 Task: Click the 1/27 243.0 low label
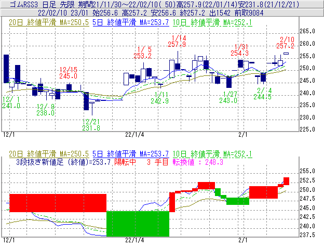228,97
